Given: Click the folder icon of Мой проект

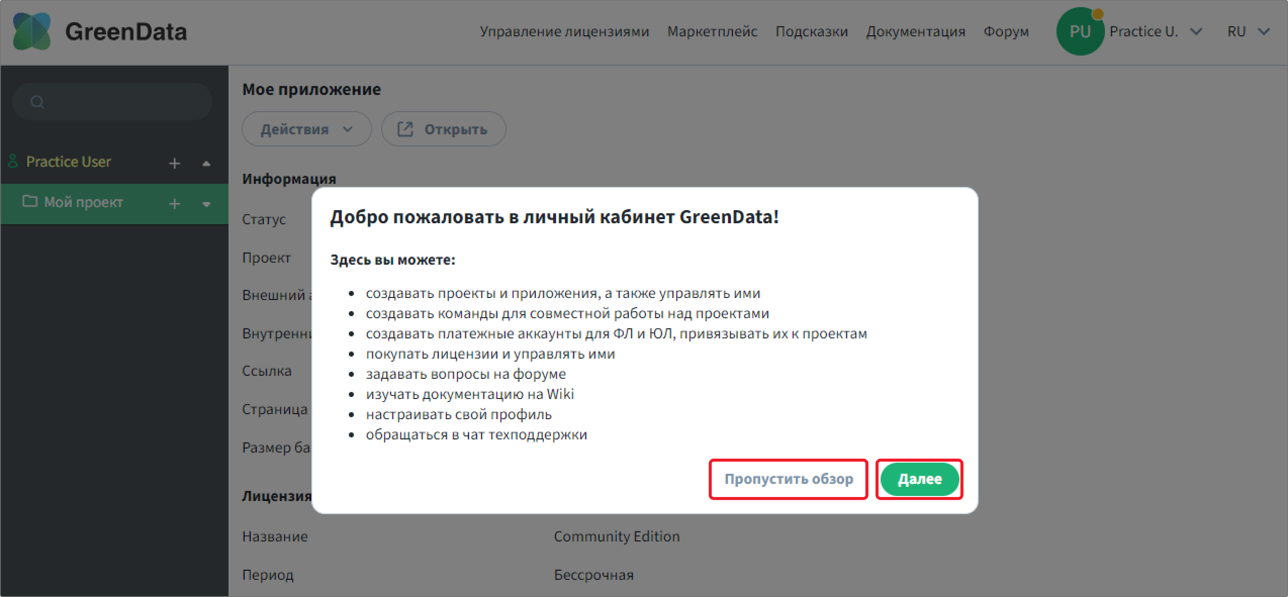Looking at the screenshot, I should tap(30, 202).
